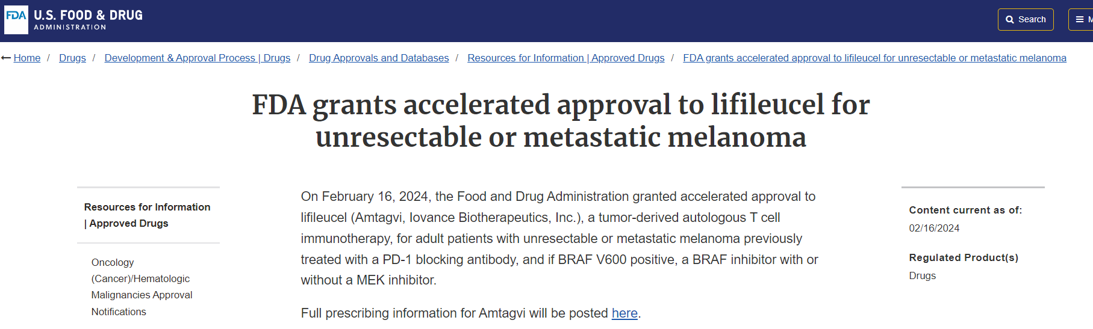Viewport: 1093px width, 329px height.
Task: Click the 02/16/2024 content date
Action: tap(934, 228)
